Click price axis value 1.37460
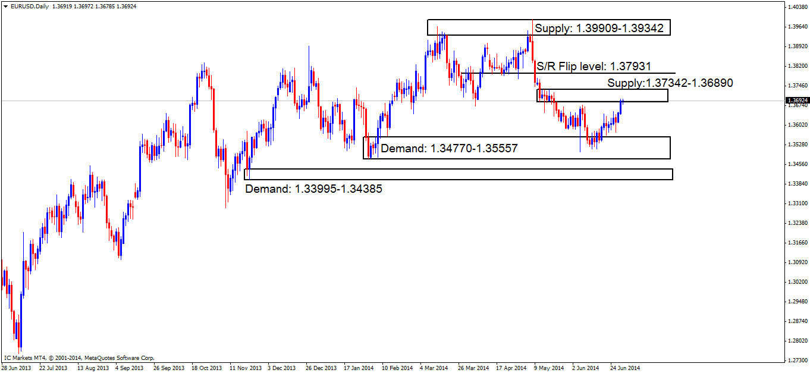The height and width of the screenshot is (373, 810). pos(797,85)
